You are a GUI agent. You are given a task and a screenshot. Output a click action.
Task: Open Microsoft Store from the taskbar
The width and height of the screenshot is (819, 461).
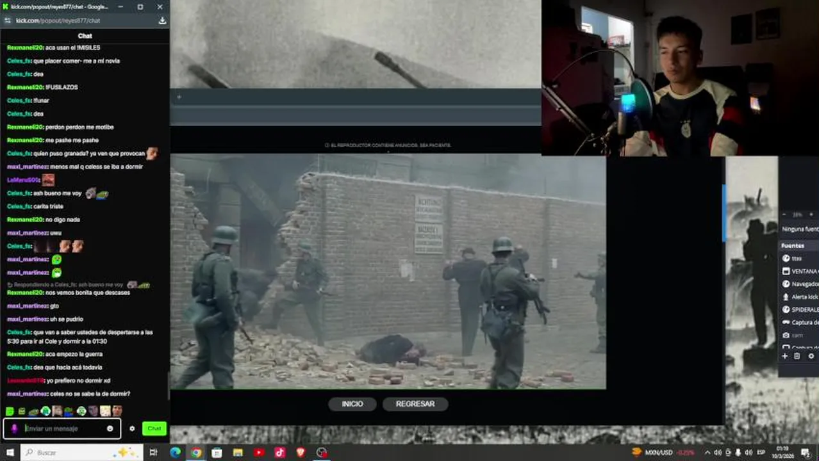coord(217,453)
